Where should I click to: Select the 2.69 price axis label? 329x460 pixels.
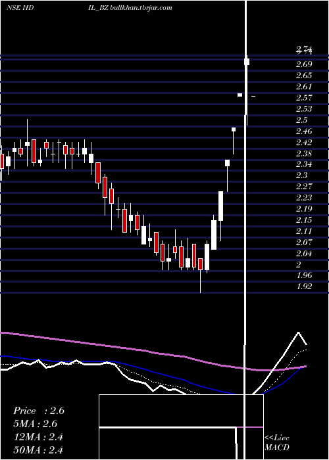tap(304, 64)
